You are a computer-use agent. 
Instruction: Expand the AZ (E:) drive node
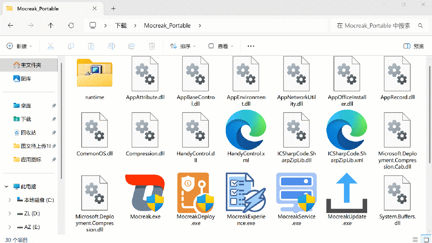10,227
